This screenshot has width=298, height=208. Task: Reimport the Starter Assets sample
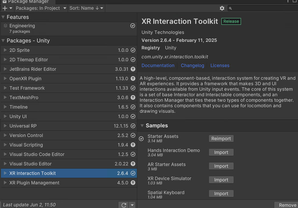pyautogui.click(x=221, y=139)
